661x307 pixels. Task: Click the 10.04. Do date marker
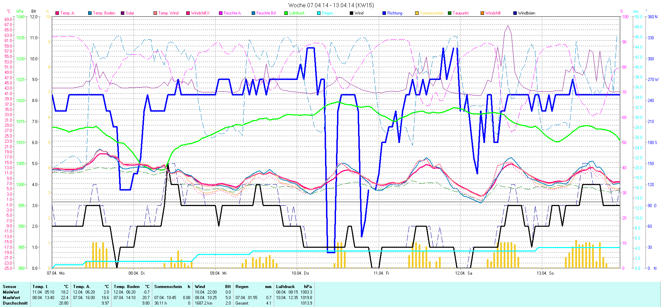(x=300, y=273)
